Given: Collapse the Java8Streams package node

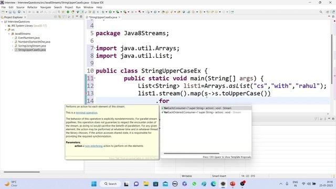Looking at the screenshot, I should pyautogui.click(x=9, y=34).
